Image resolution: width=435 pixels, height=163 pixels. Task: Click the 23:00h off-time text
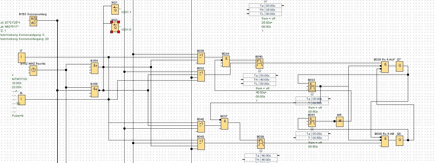(x=17, y=87)
